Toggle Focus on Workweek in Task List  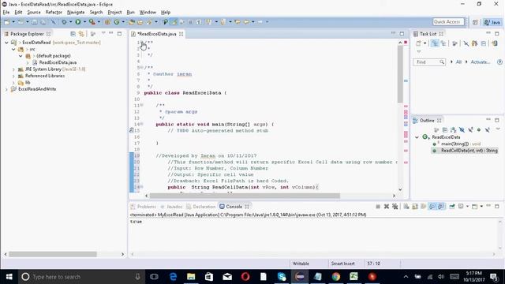tap(454, 43)
